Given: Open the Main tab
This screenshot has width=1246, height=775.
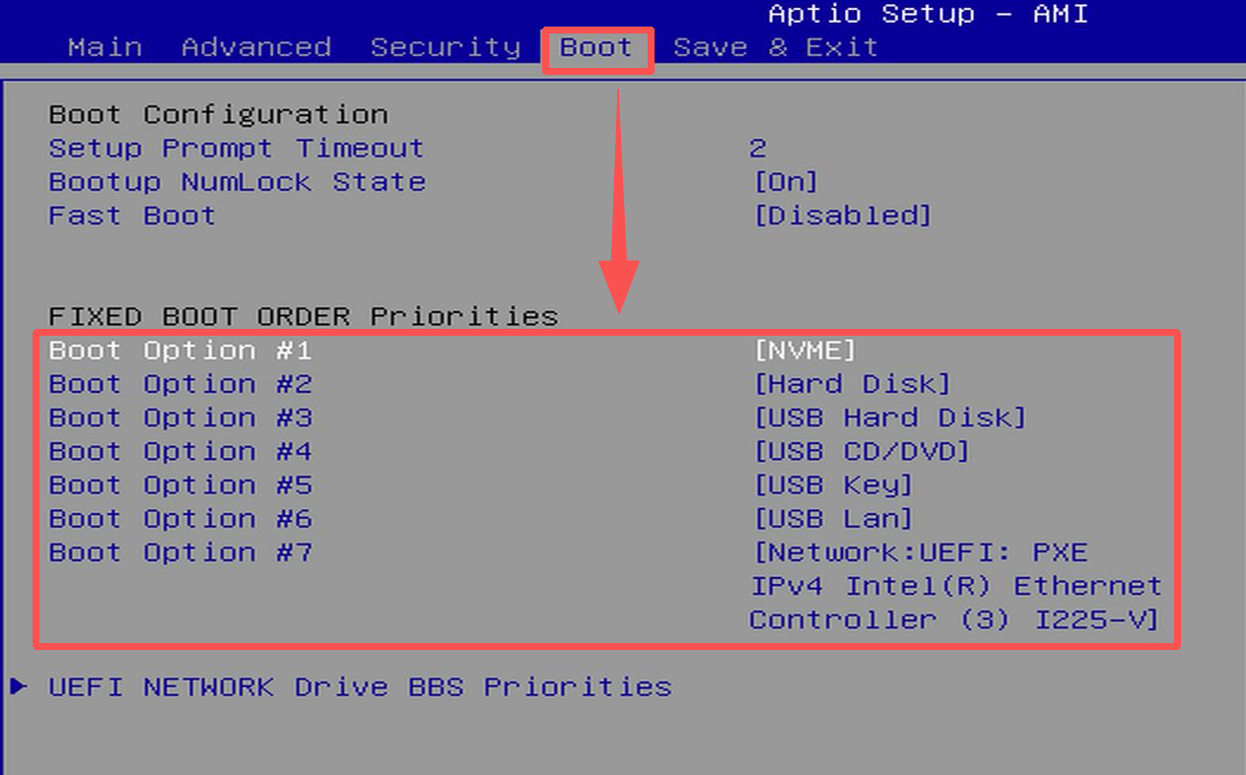Looking at the screenshot, I should pos(104,47).
